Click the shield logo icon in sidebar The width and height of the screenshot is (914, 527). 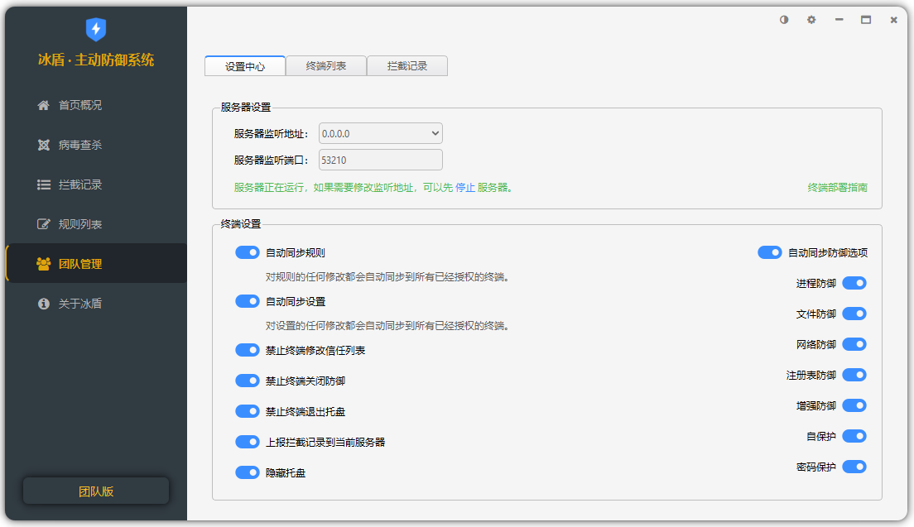(96, 30)
